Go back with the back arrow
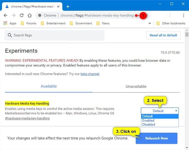This screenshot has width=189, height=150. 6,15
